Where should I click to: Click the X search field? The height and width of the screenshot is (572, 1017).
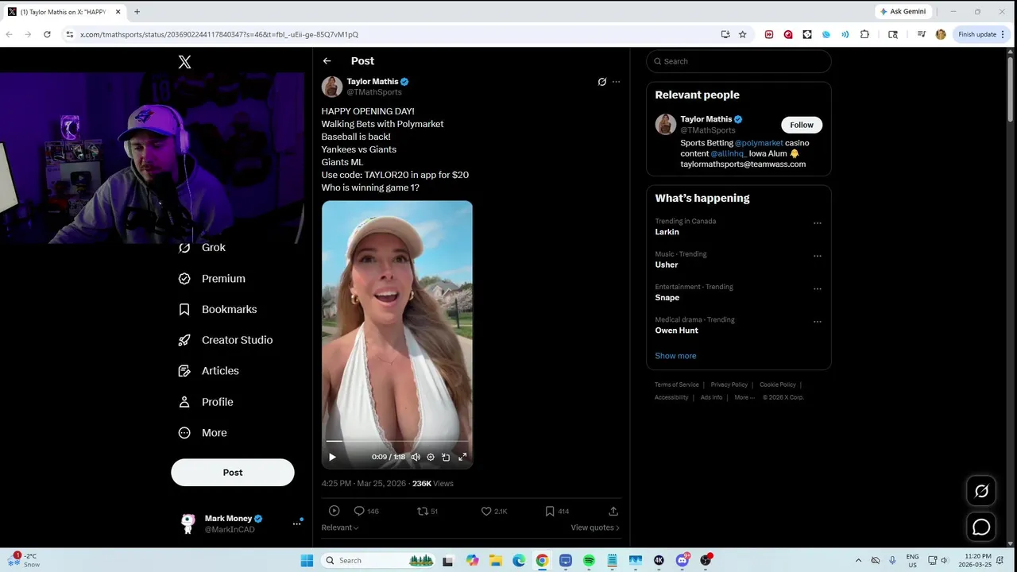coord(739,61)
